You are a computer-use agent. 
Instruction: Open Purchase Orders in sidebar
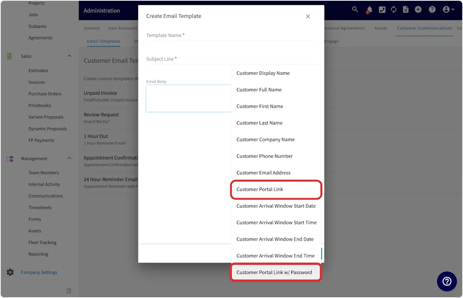[x=45, y=94]
